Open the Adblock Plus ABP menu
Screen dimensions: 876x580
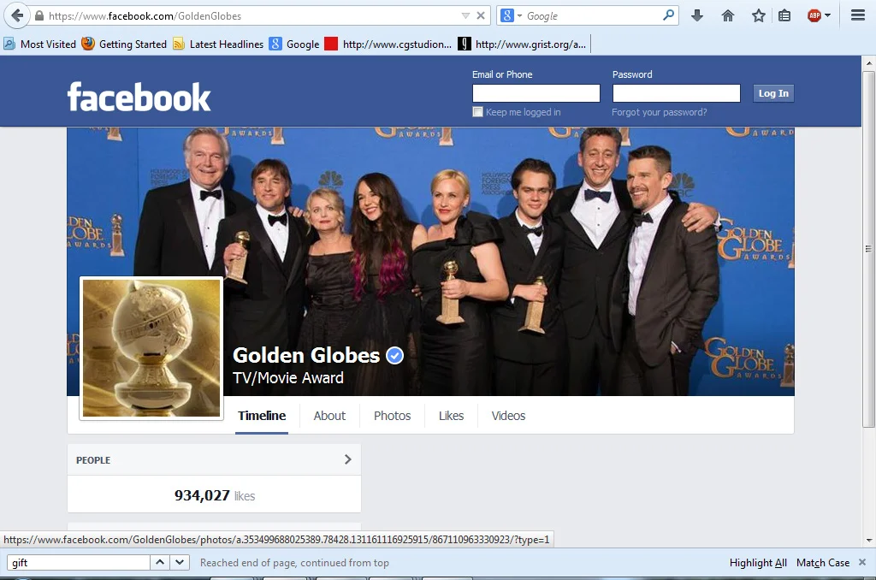click(x=819, y=15)
